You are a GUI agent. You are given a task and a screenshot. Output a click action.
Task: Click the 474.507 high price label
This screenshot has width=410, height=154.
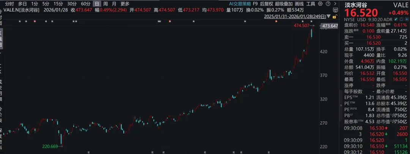click(x=301, y=26)
